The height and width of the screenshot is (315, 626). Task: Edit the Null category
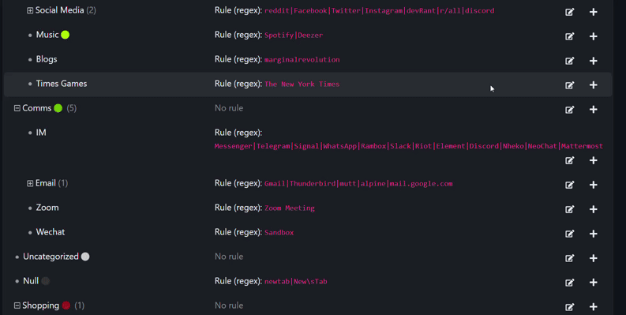point(570,283)
